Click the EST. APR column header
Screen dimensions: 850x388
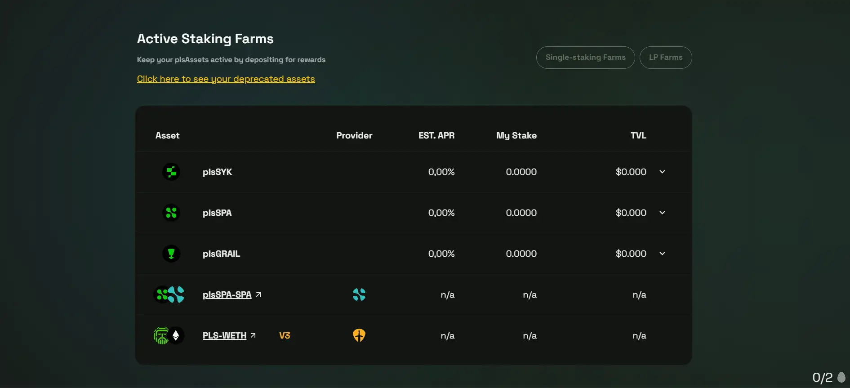coord(436,136)
